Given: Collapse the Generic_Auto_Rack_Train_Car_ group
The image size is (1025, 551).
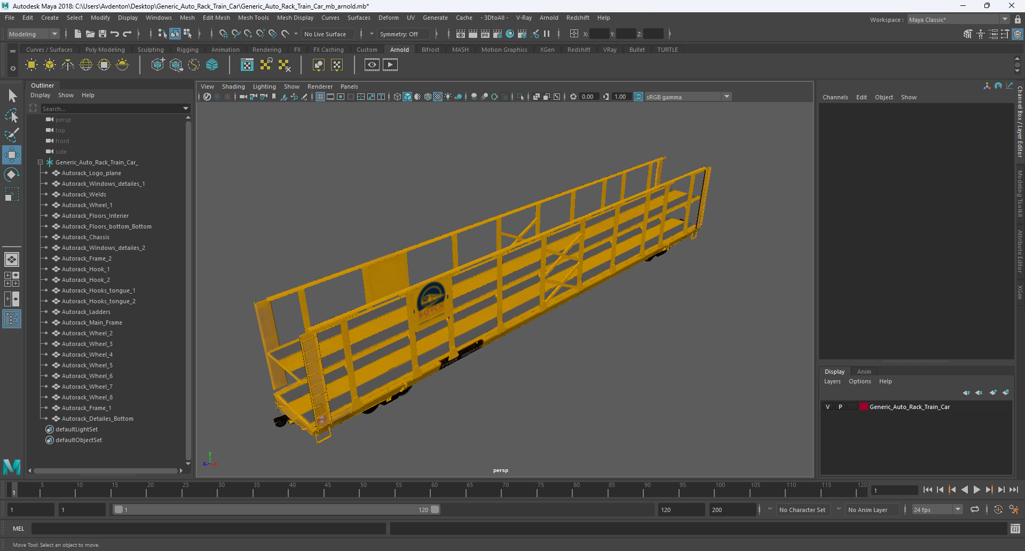Looking at the screenshot, I should coord(40,162).
